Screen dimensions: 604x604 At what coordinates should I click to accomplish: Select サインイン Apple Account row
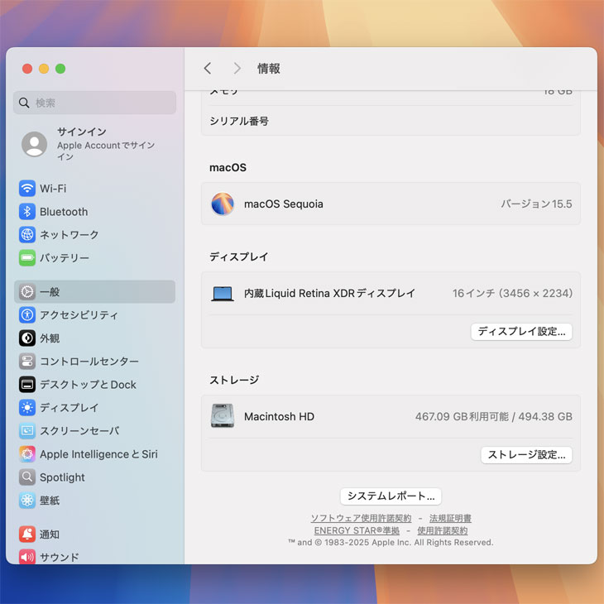tap(95, 144)
